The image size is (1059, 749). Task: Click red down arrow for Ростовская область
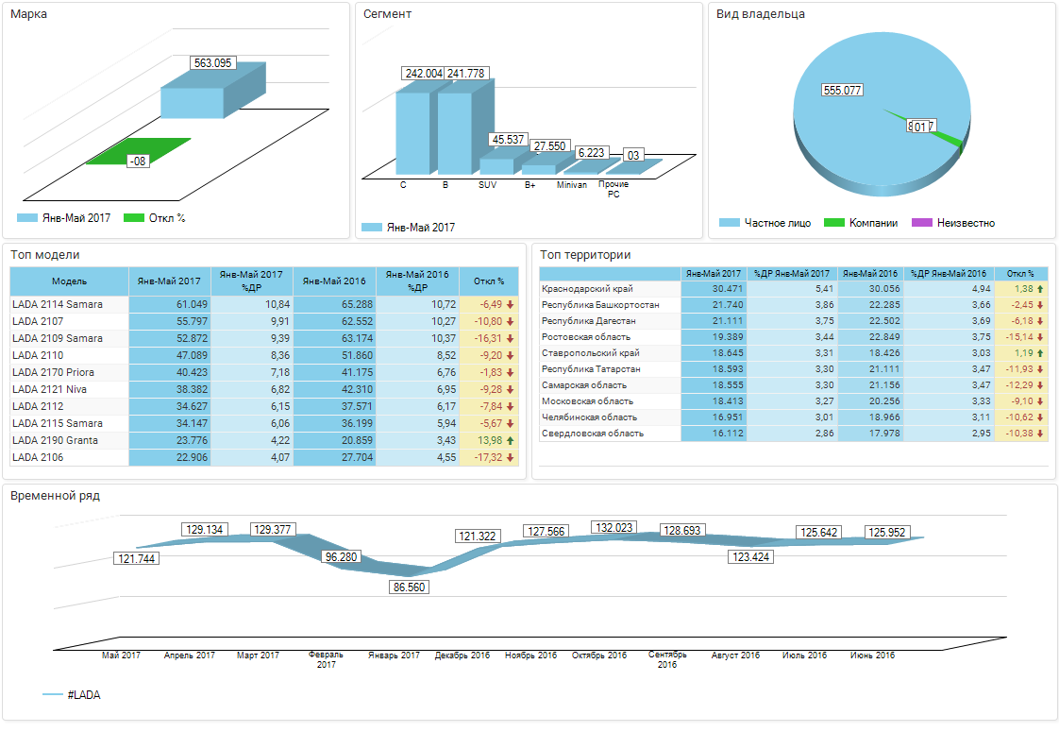pos(1040,337)
